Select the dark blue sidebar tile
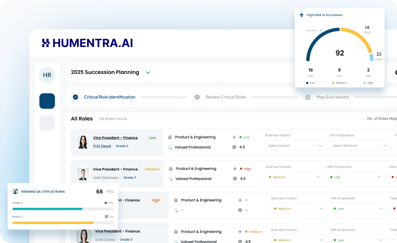397x243 pixels. 47,101
